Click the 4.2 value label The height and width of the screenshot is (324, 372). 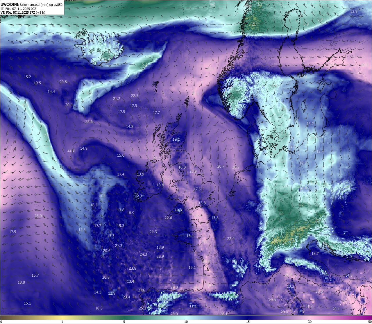pyautogui.click(x=301, y=205)
